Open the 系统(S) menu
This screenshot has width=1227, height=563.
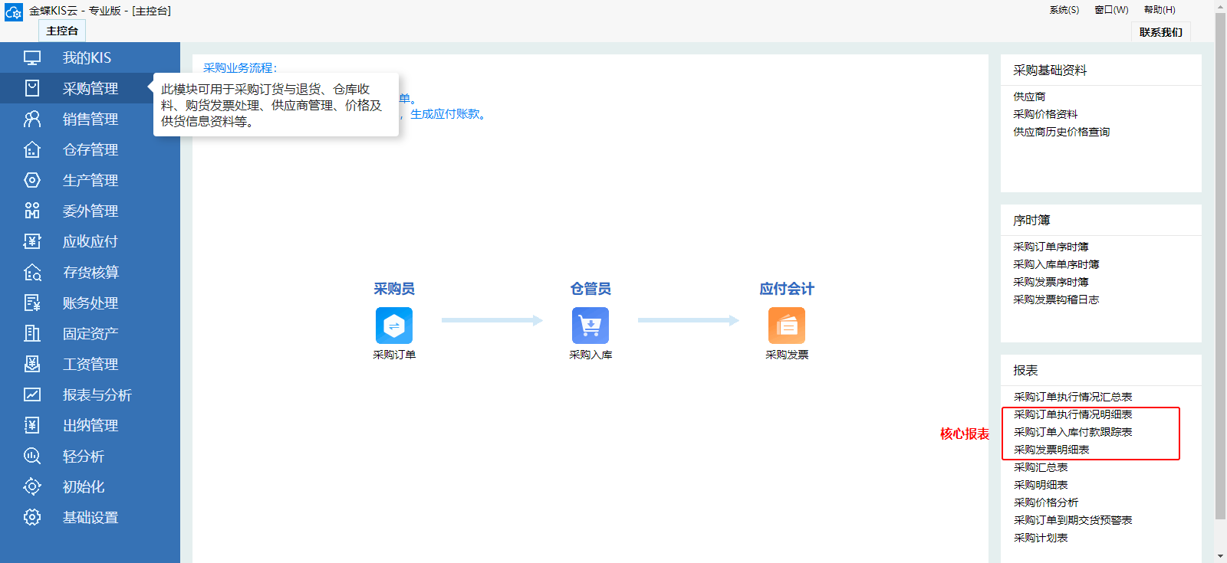tap(1064, 10)
